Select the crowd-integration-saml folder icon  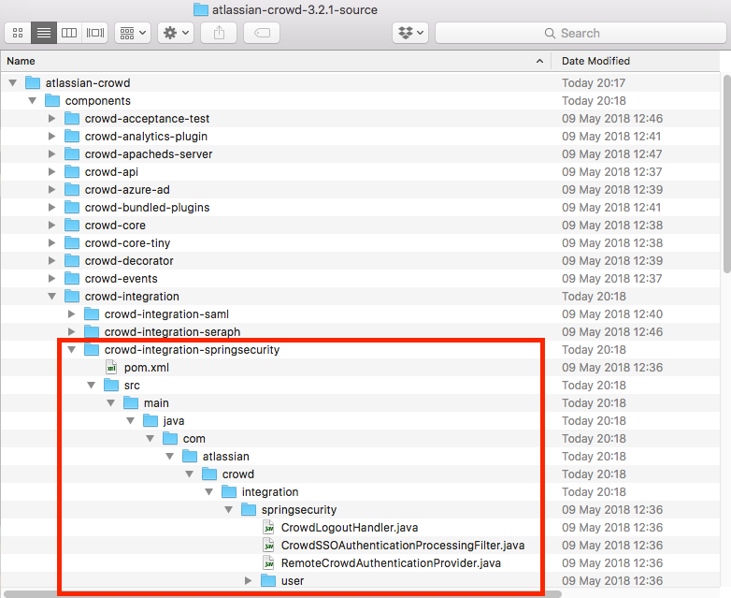pos(92,314)
